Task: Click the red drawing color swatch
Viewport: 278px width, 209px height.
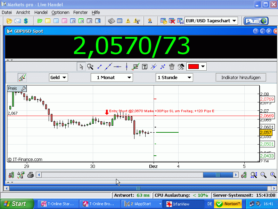Action: (x=194, y=67)
